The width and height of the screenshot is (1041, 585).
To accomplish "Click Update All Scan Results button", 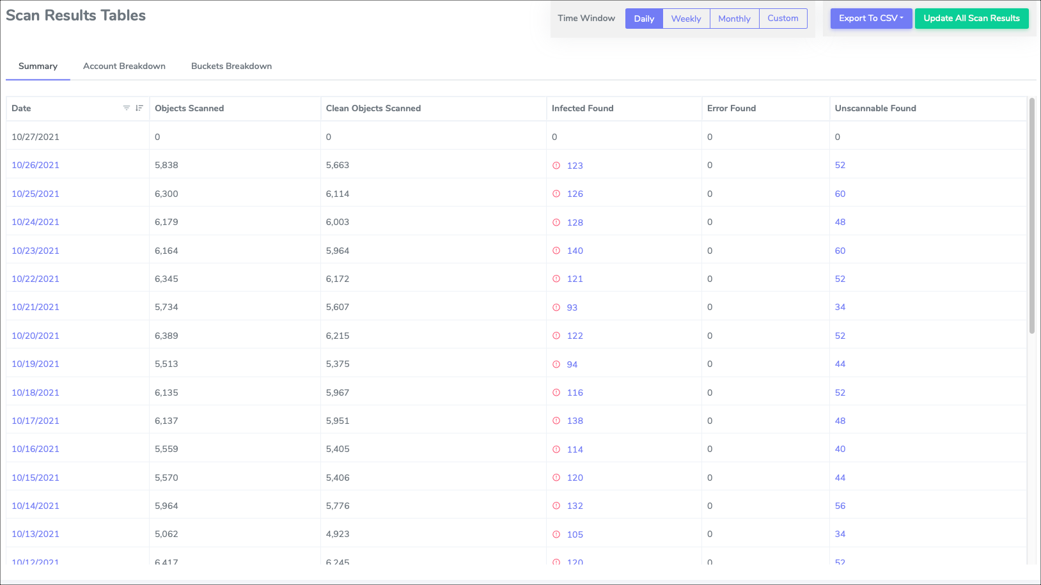I will point(971,19).
